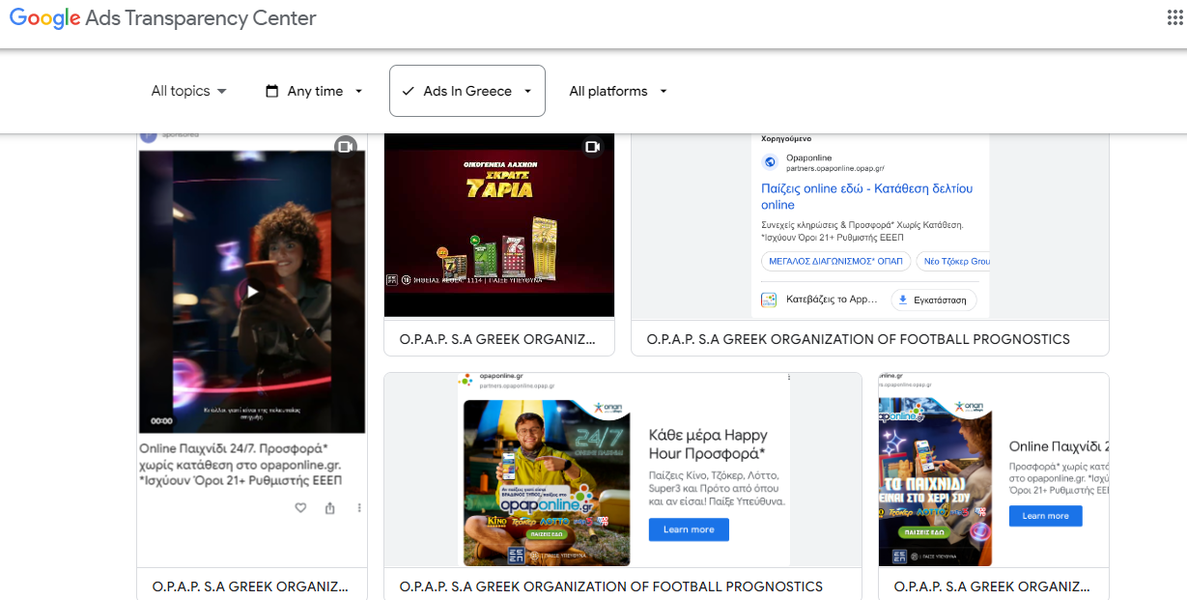Viewport: 1187px width, 600px height.
Task: Go to Google Ads Transparency Center home logo
Action: click(162, 18)
